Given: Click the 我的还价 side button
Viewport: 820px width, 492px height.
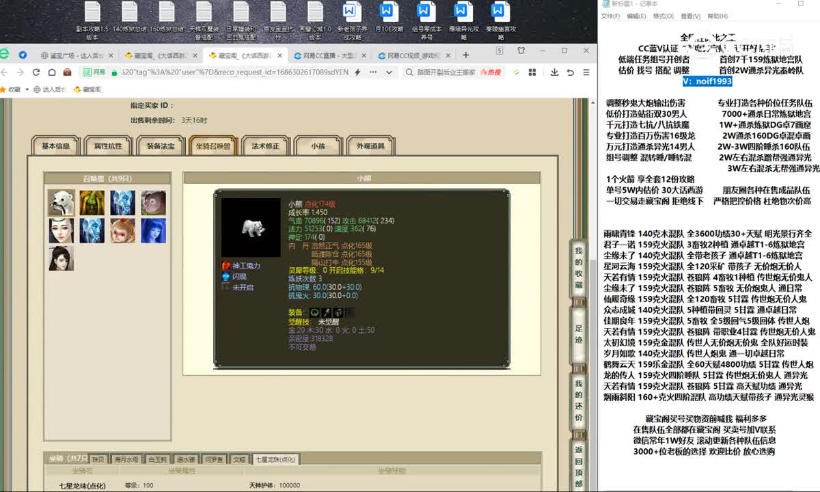Looking at the screenshot, I should coord(578,402).
